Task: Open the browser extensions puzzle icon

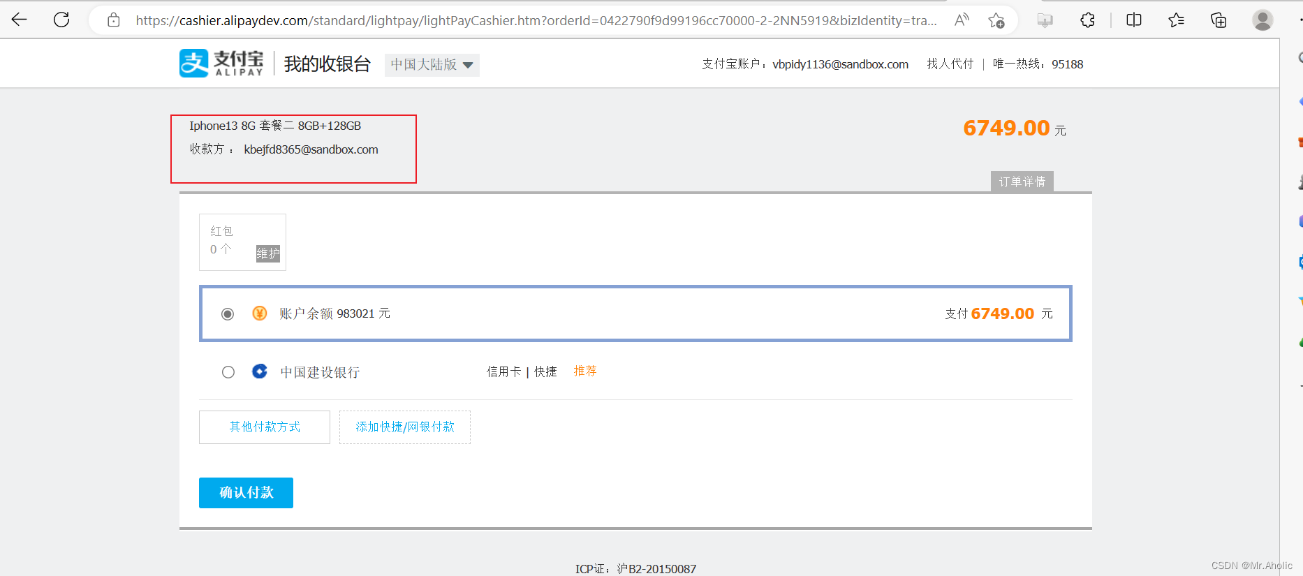Action: pos(1087,20)
